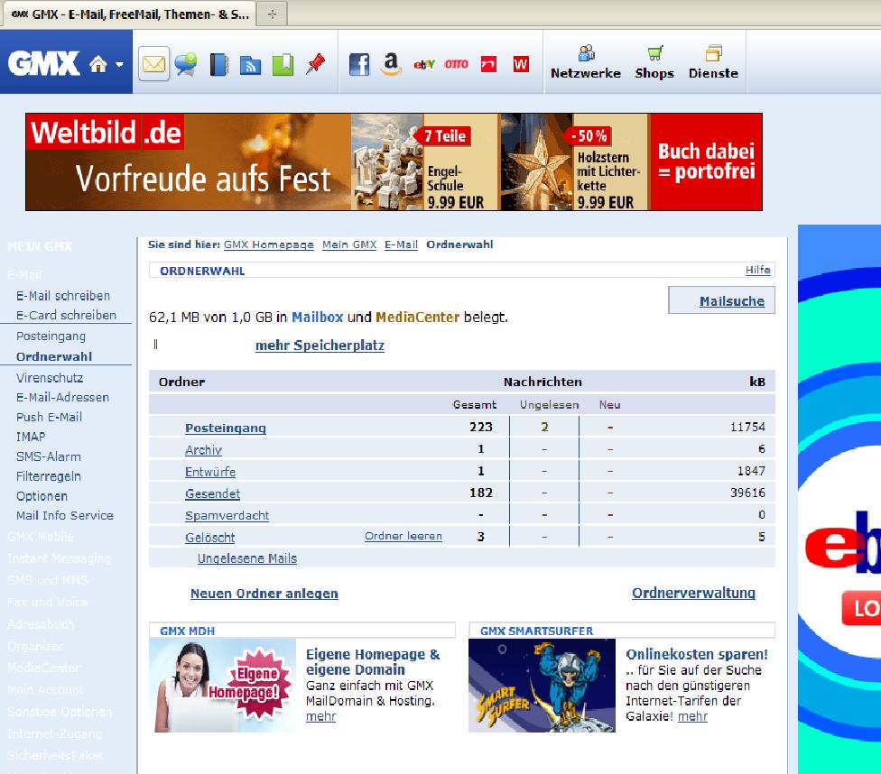Open the Shops menu
This screenshot has width=881, height=774.
(654, 62)
